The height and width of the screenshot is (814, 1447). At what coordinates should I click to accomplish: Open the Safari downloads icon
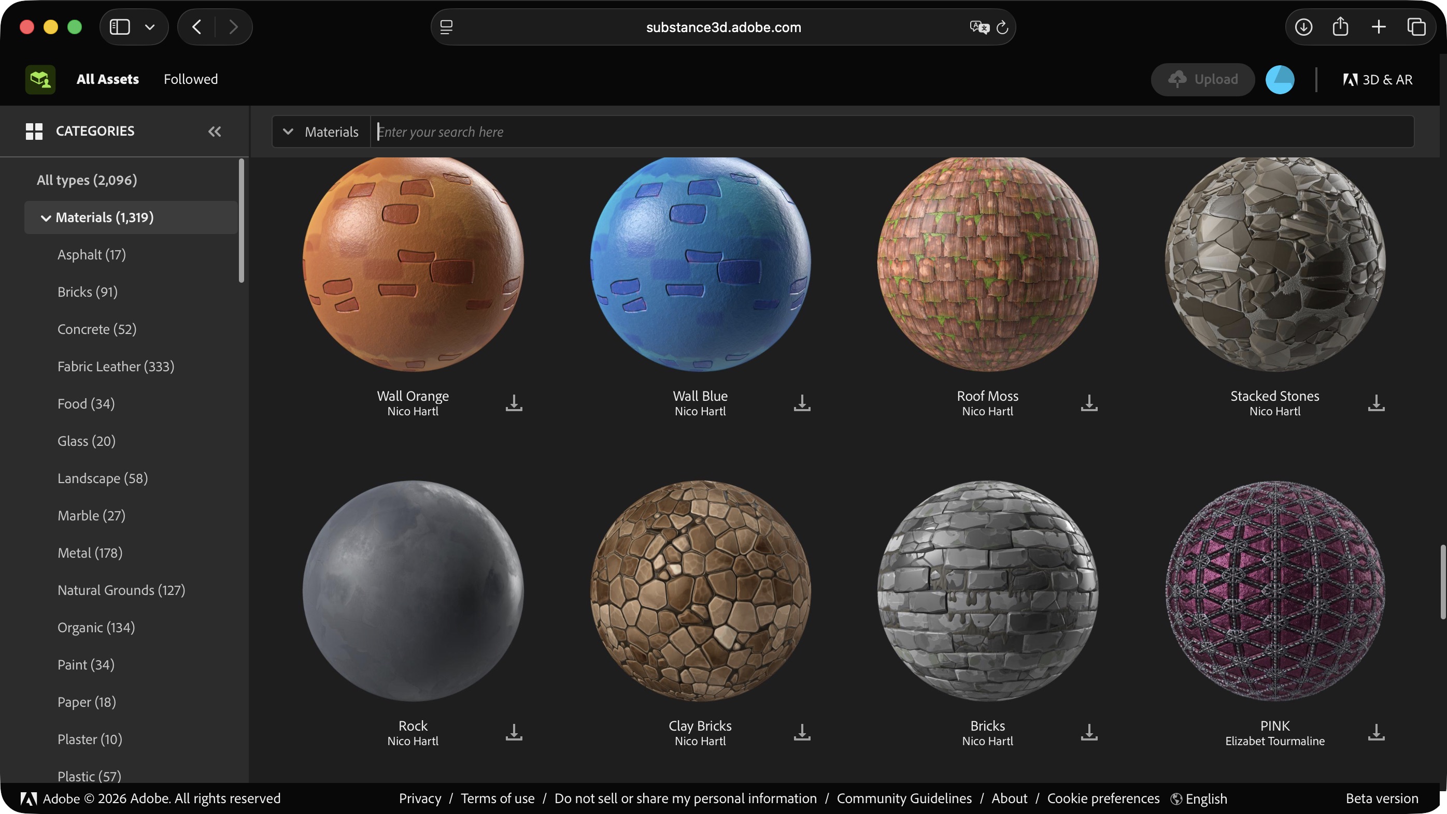click(x=1303, y=26)
